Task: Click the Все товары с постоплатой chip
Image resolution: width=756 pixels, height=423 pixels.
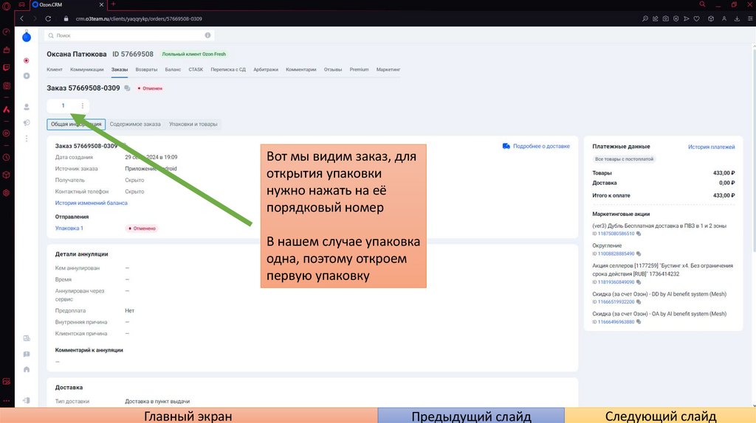Action: [x=624, y=158]
